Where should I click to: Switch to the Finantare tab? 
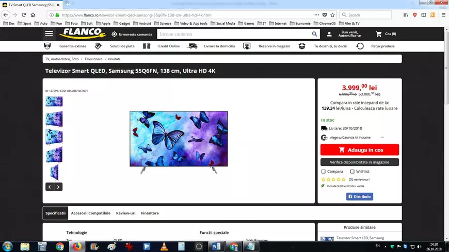[150, 213]
